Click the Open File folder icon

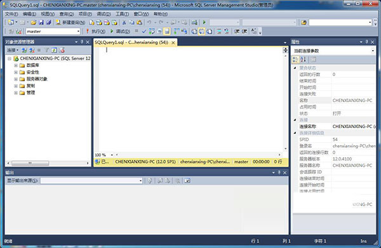33,23
